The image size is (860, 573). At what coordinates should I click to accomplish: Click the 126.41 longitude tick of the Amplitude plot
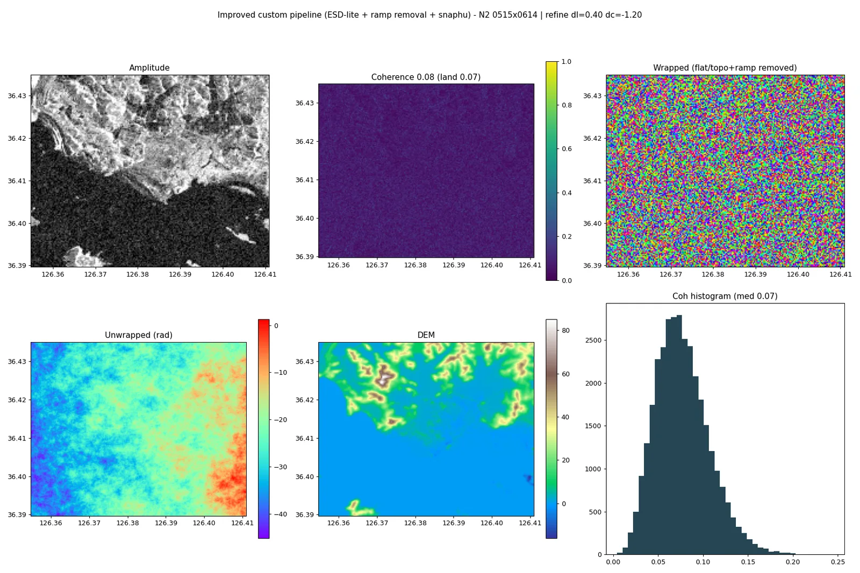coord(265,274)
